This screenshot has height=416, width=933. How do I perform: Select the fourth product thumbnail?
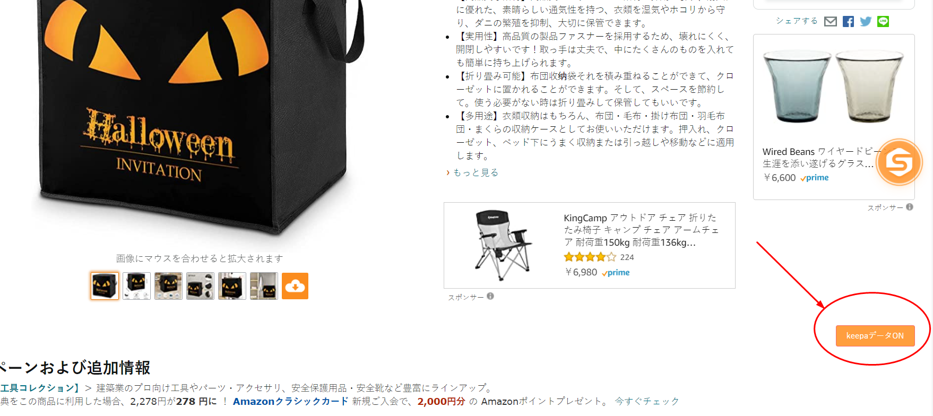click(200, 286)
